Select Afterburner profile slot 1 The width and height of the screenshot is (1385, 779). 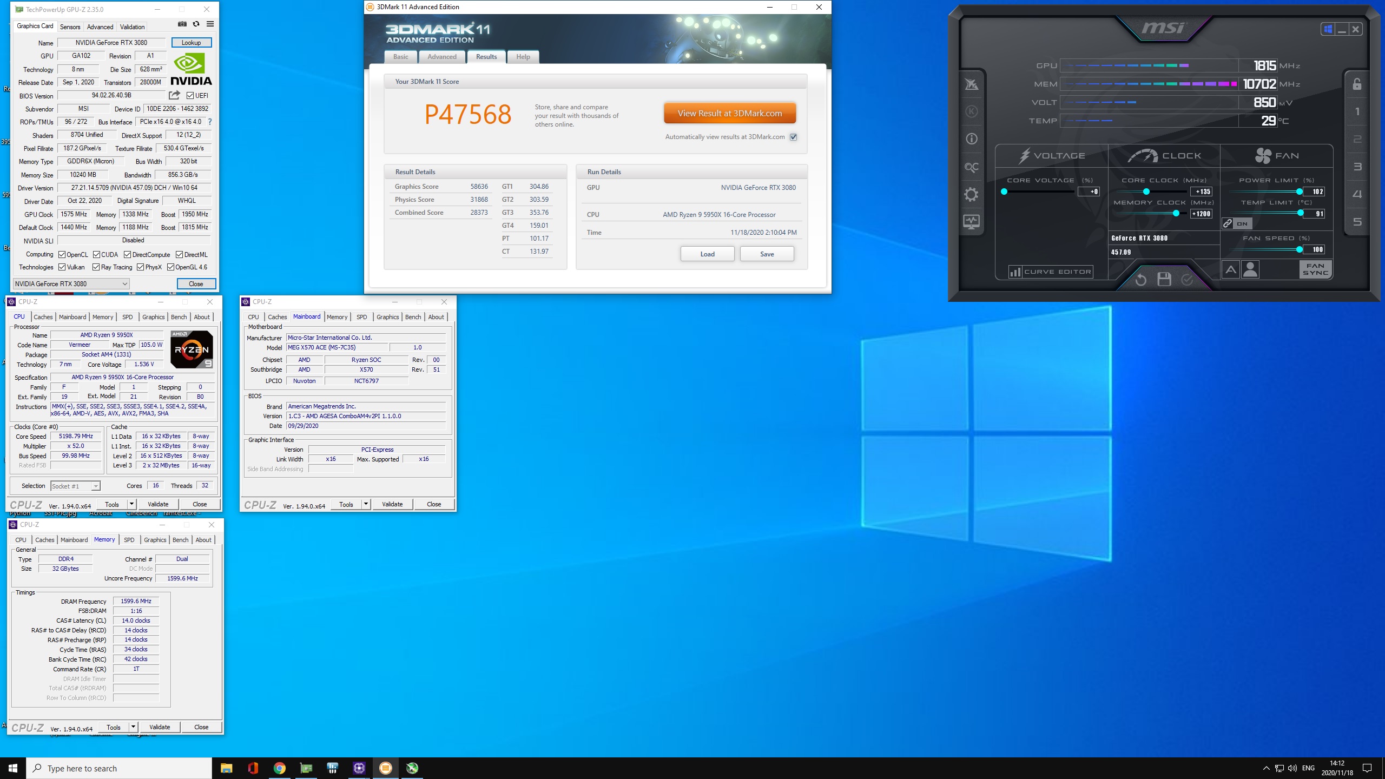pyautogui.click(x=1357, y=112)
